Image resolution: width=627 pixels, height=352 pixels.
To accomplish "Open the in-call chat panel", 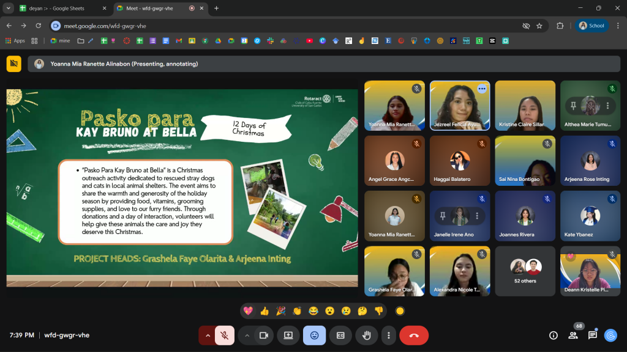I will coord(592,335).
